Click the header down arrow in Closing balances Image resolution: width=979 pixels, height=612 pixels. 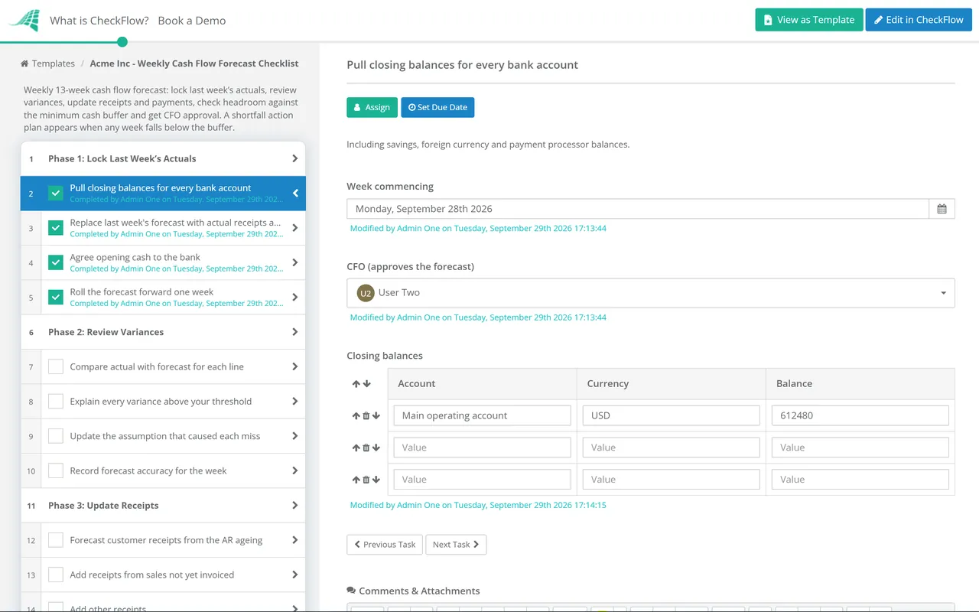[366, 384]
